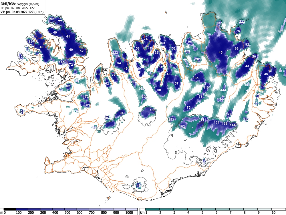Click the visibility value 153
Viewport: 286px width, 215px height.
point(171,120)
